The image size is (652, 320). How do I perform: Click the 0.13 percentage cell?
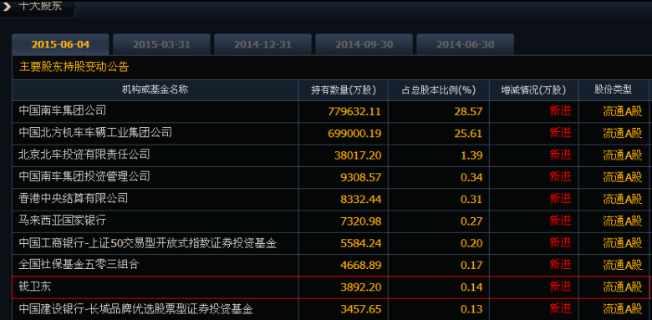(471, 309)
